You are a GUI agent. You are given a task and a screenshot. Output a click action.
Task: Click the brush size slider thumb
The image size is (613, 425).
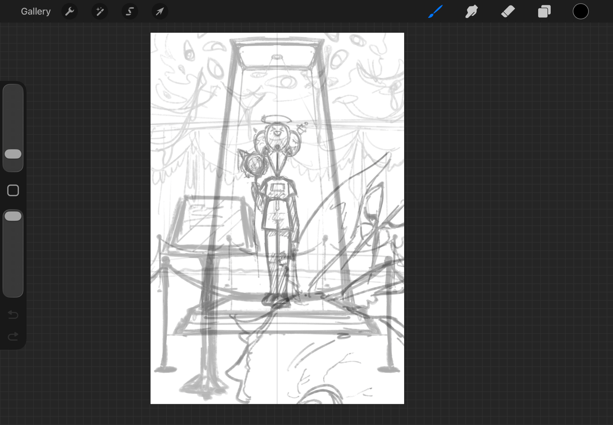13,154
